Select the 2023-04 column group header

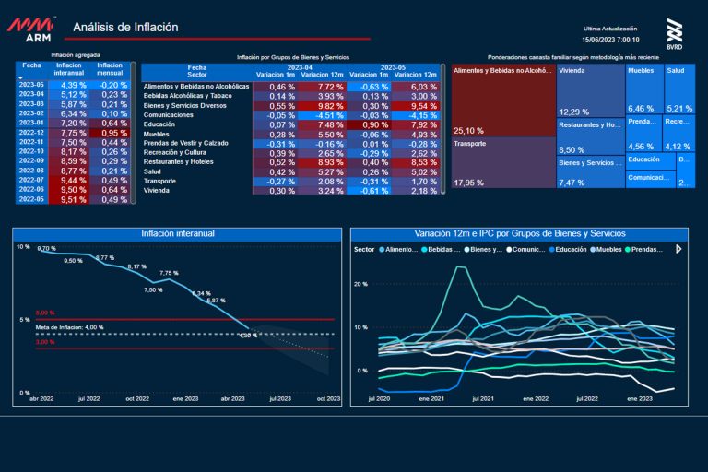[301, 66]
